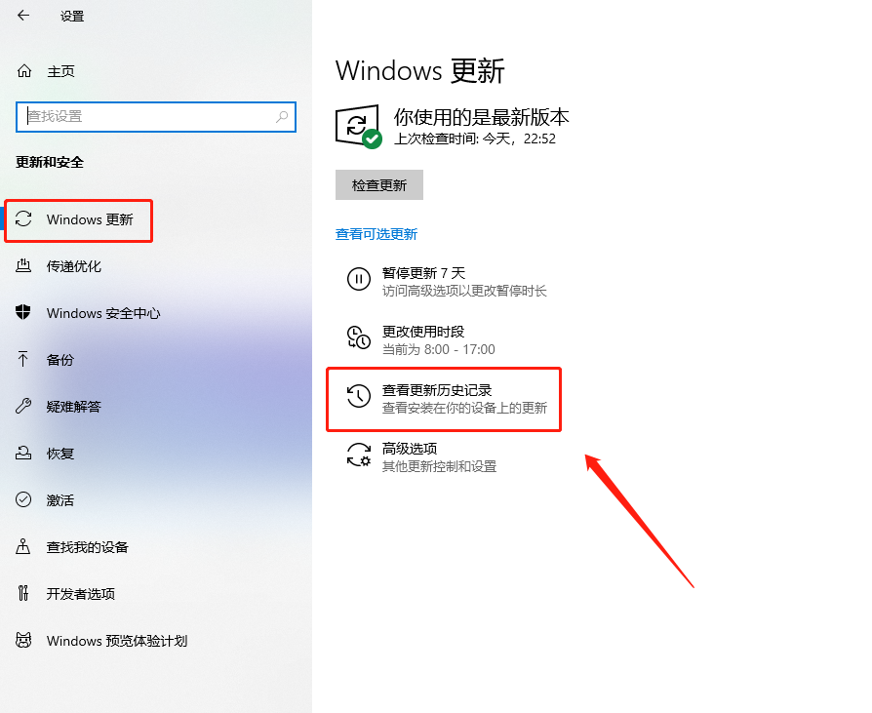Click the home icon beside 主页
Screen dimensions: 872x713
(24, 71)
